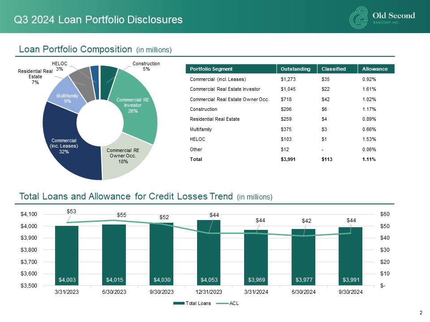Click the Q3 2024 Loan Portfolio Disclosures title

tap(98, 20)
